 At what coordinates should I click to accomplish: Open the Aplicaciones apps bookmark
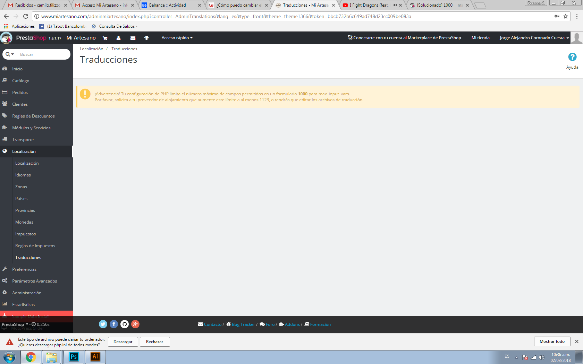(19, 26)
